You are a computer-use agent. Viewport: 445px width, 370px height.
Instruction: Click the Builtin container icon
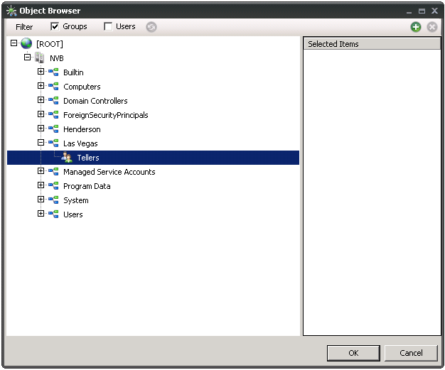(53, 72)
